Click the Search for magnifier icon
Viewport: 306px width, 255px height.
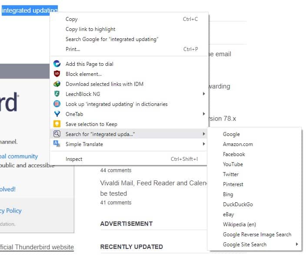click(x=57, y=134)
